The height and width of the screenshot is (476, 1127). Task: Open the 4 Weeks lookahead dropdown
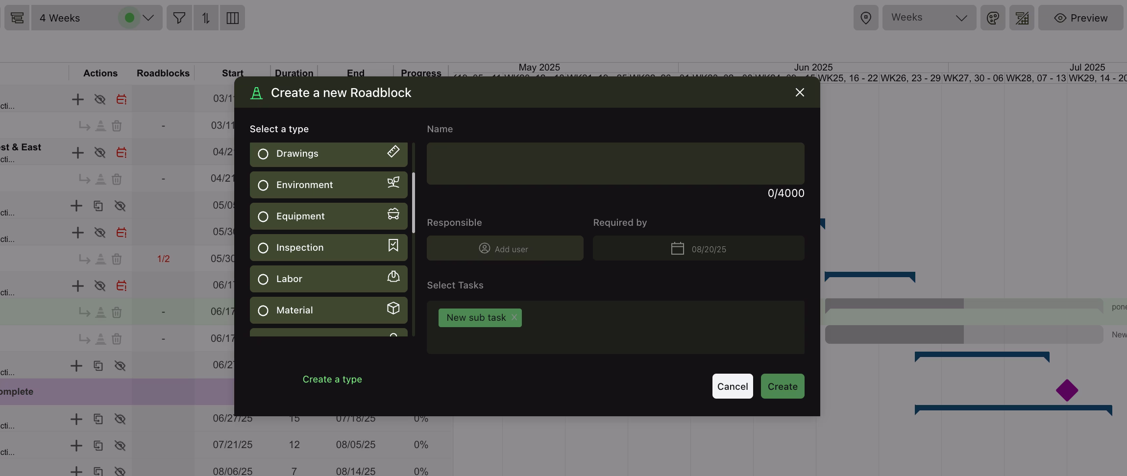click(97, 18)
